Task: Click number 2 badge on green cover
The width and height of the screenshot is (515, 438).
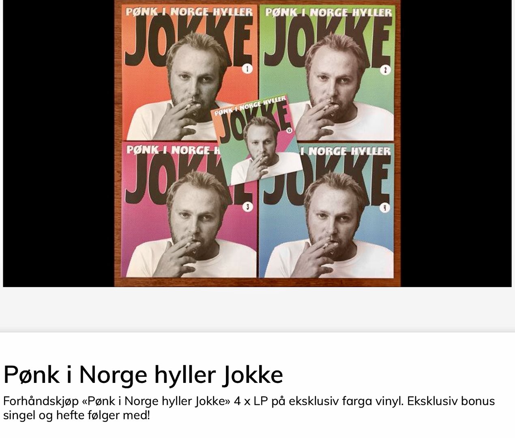Action: 384,70
